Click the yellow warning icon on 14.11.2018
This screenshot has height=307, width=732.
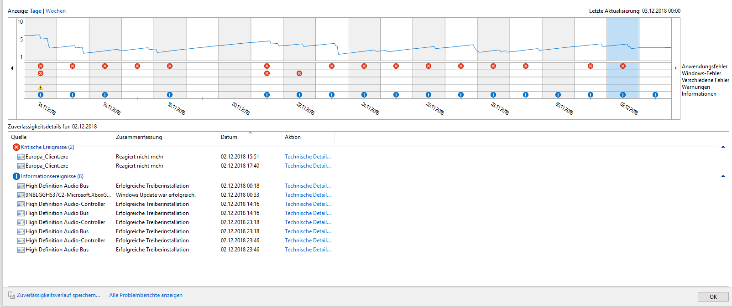[41, 88]
